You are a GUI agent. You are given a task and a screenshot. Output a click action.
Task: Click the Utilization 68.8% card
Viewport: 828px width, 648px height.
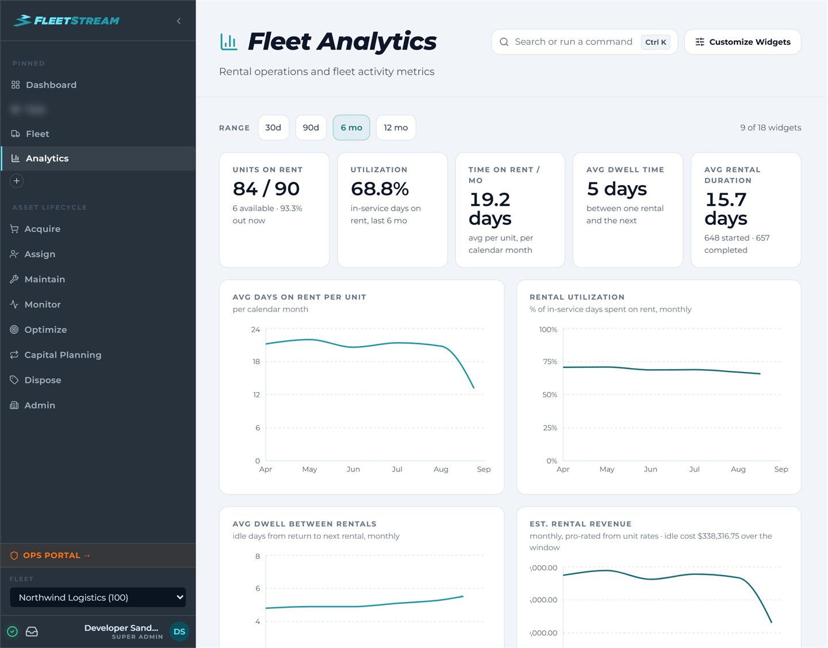(392, 210)
